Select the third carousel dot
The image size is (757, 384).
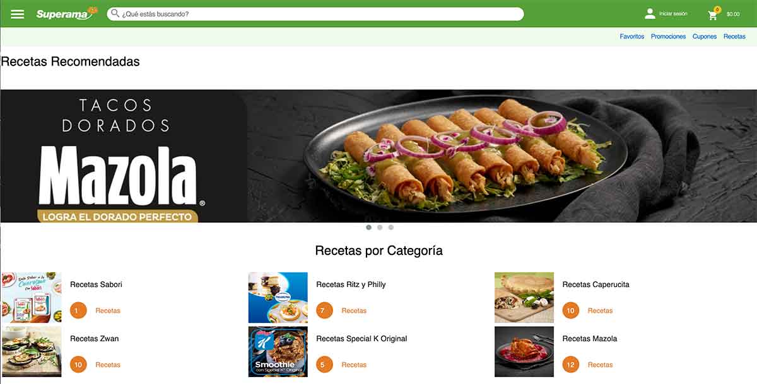tap(391, 228)
